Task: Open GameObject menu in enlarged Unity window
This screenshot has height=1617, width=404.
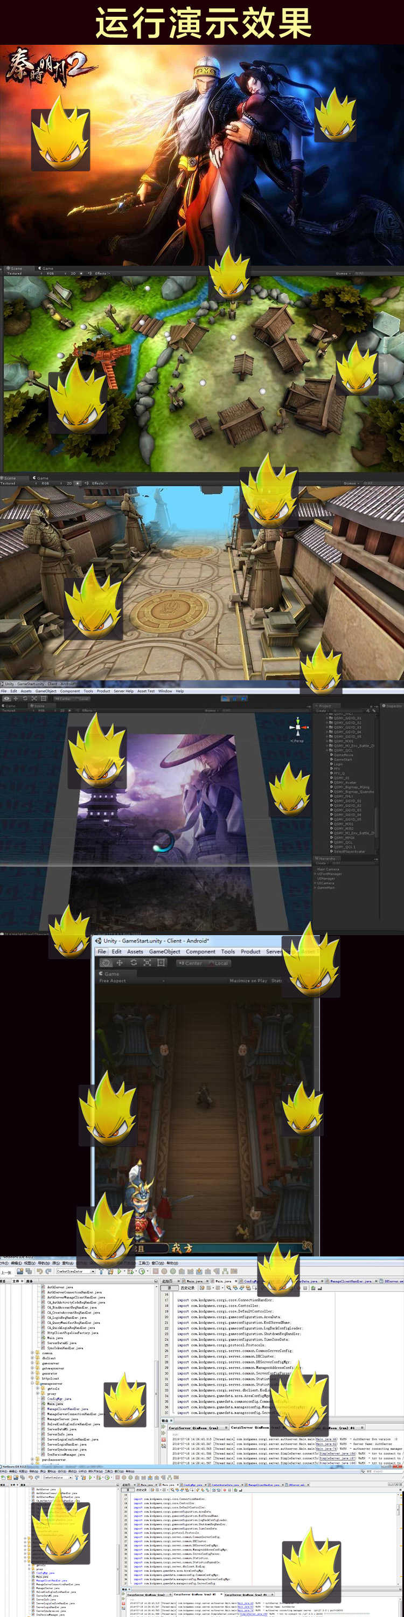Action: coord(164,952)
